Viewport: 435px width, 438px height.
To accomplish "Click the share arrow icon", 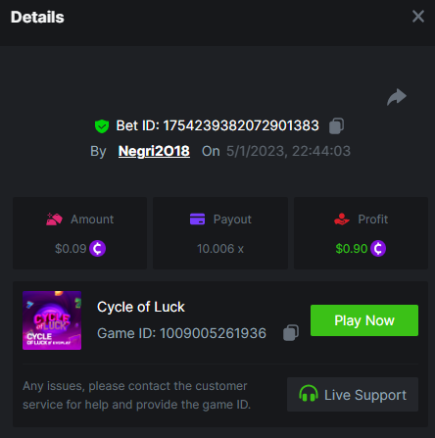I will pos(397,97).
